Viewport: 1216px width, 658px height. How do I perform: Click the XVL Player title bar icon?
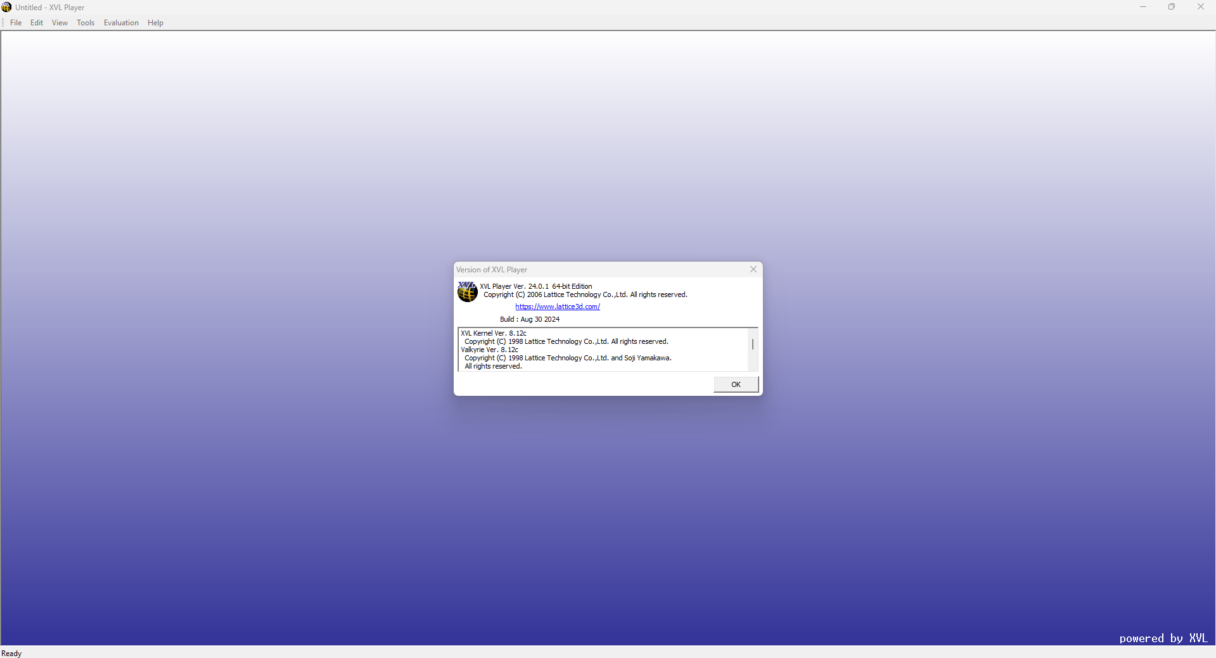click(6, 7)
